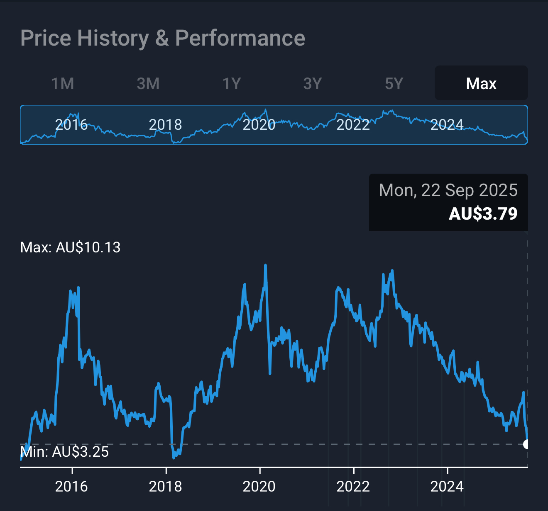Viewport: 548px width, 511px height.
Task: Click the Max: AU$10.13 label
Action: pos(71,247)
